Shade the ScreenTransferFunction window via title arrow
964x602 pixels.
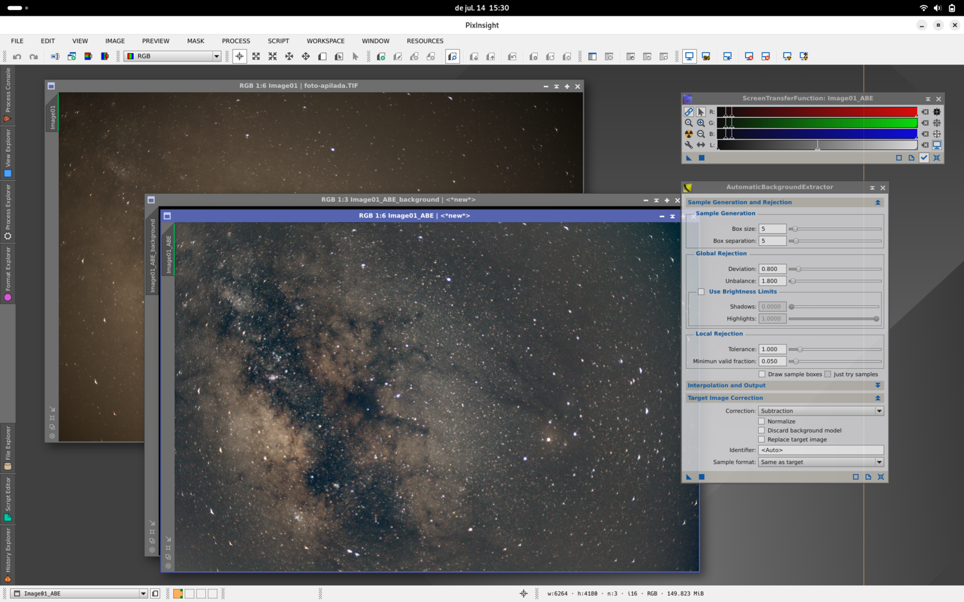click(x=928, y=99)
